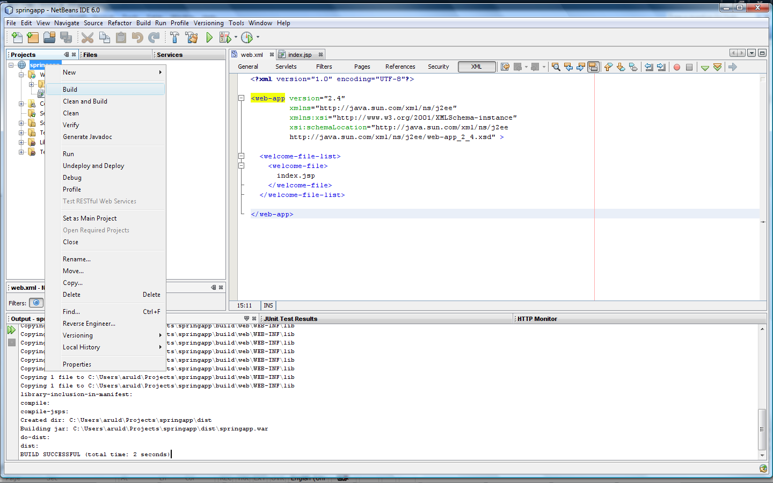
Task: Open the Servlets section of web.xml
Action: [286, 67]
